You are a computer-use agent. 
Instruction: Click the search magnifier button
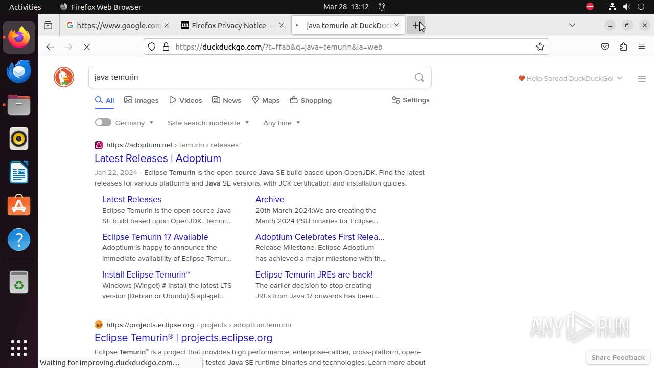419,77
